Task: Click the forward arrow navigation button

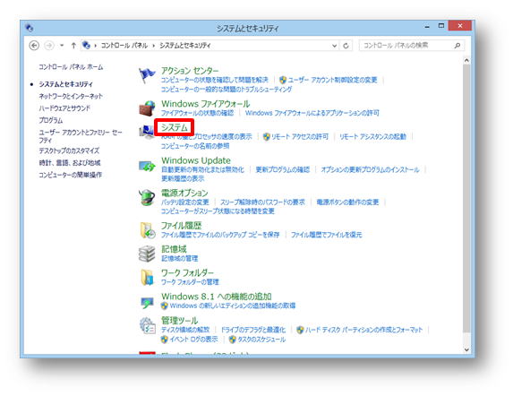Action: (x=49, y=45)
